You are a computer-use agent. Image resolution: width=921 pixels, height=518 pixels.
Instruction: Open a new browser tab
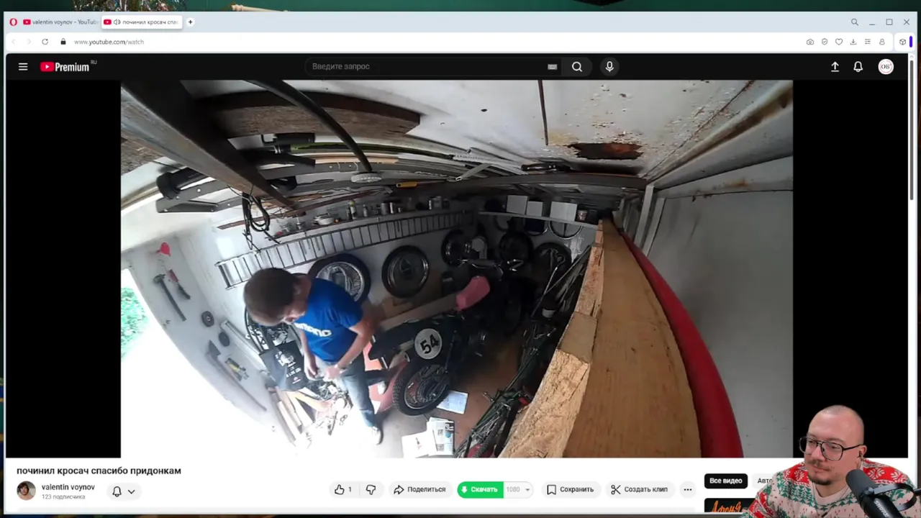click(x=191, y=22)
